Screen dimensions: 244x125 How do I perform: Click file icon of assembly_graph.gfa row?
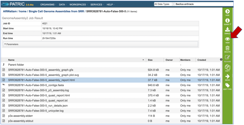click(x=4, y=70)
